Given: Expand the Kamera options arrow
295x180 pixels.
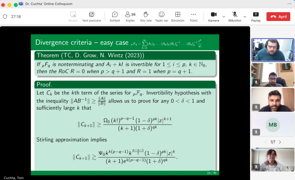Looking at the screenshot, I should click(224, 17).
